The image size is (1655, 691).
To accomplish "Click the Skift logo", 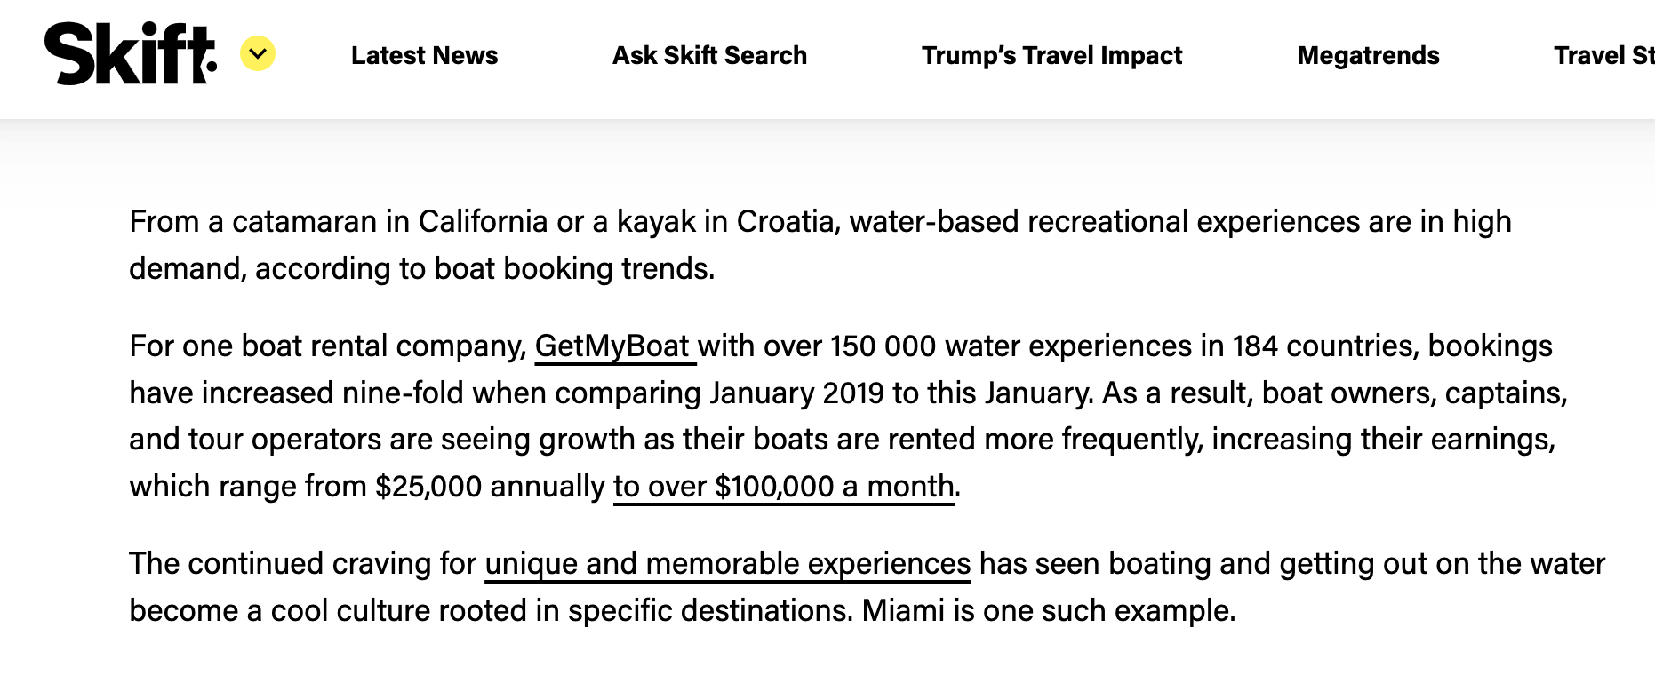I will tap(130, 55).
